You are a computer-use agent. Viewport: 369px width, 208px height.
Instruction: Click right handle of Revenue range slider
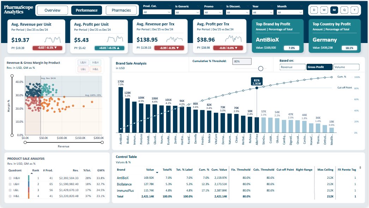[102, 142]
